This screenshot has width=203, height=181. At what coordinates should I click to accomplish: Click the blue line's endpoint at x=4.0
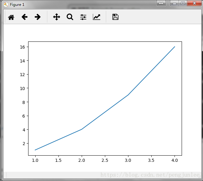pos(175,47)
